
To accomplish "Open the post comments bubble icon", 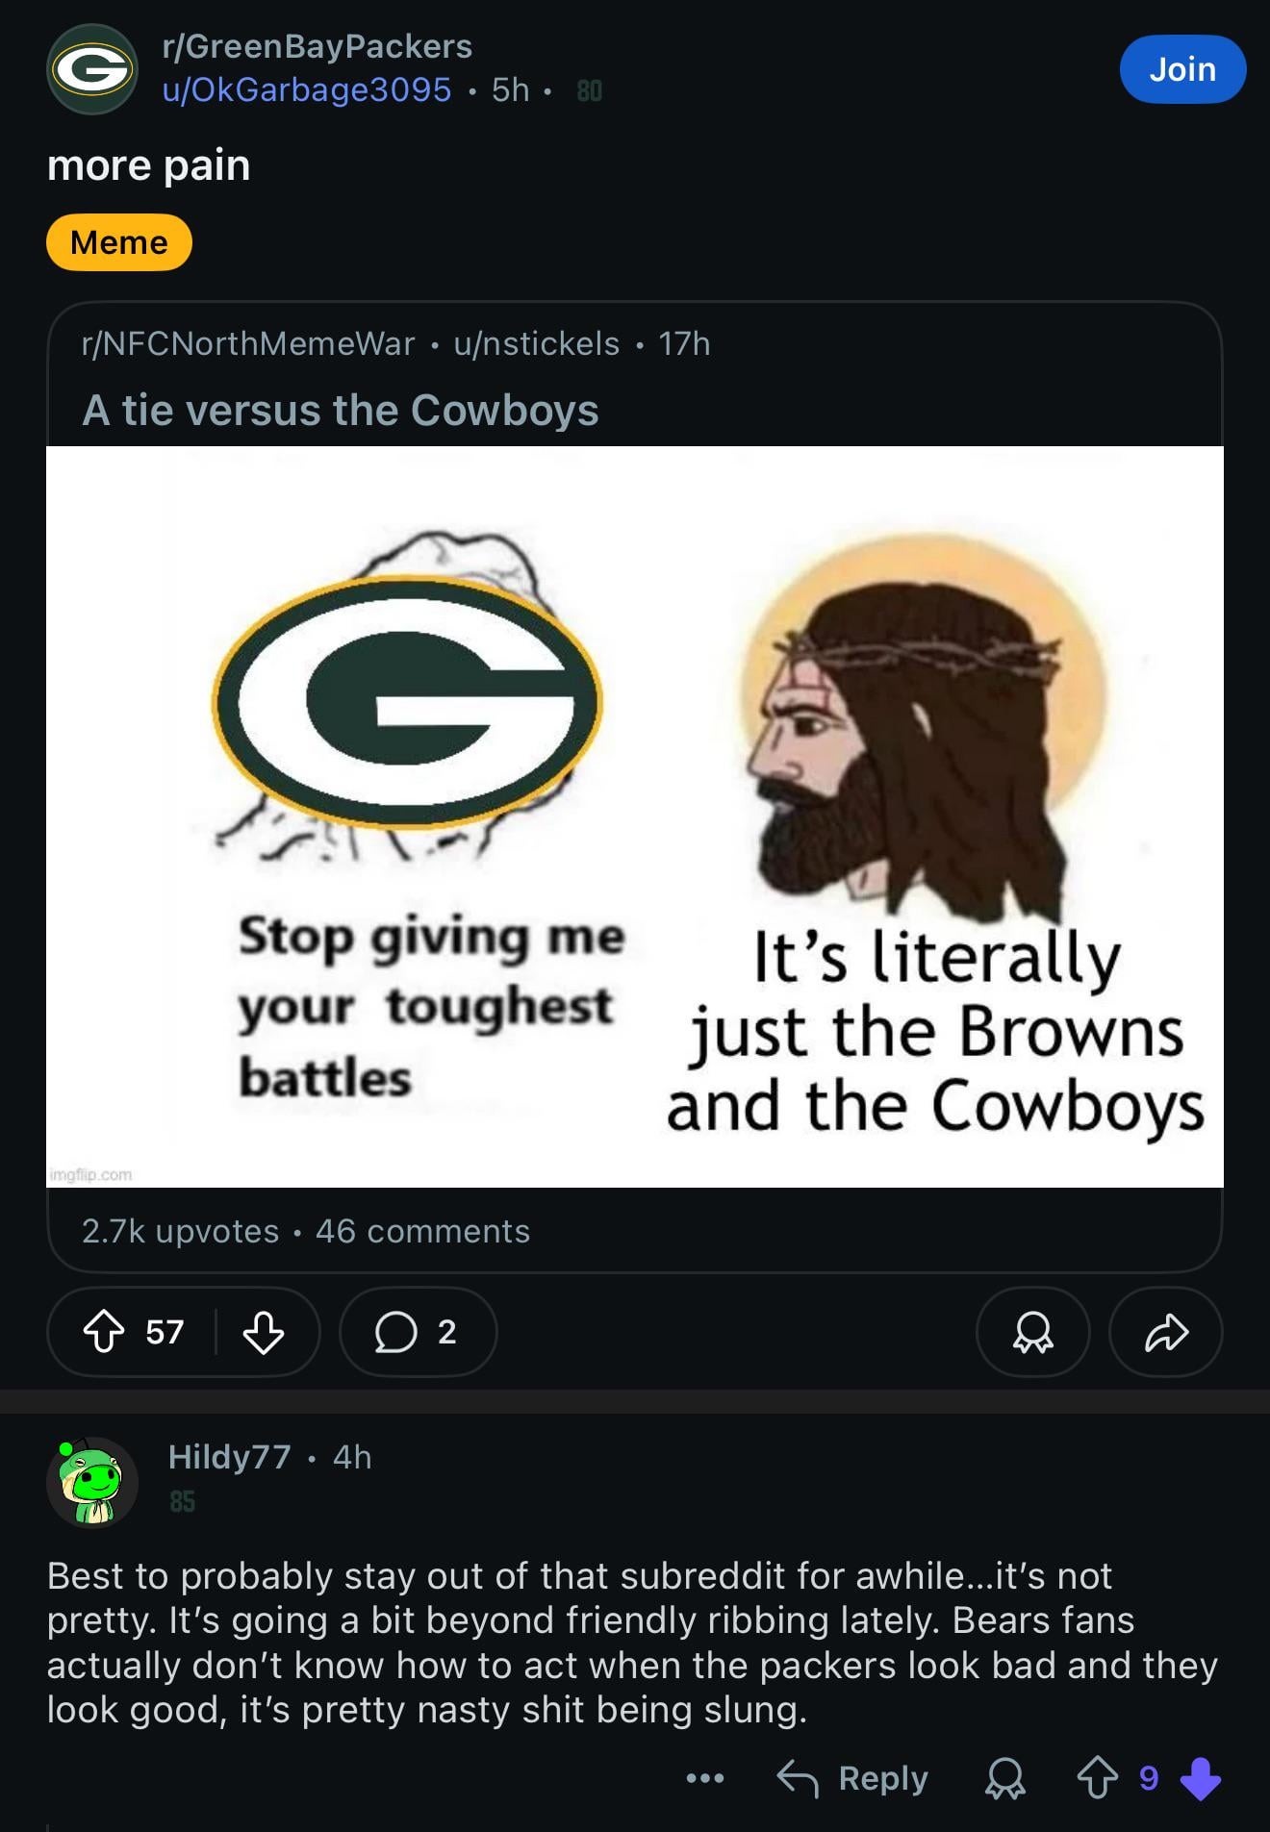I will point(395,1332).
